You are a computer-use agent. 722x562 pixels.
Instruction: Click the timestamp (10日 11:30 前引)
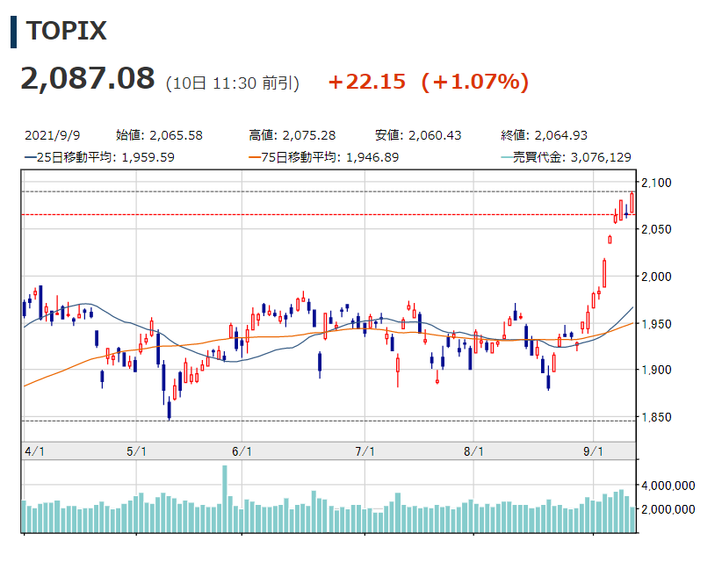[x=233, y=83]
